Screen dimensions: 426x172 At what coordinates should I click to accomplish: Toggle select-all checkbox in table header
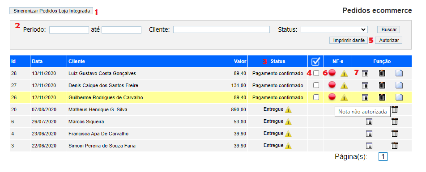(x=315, y=61)
